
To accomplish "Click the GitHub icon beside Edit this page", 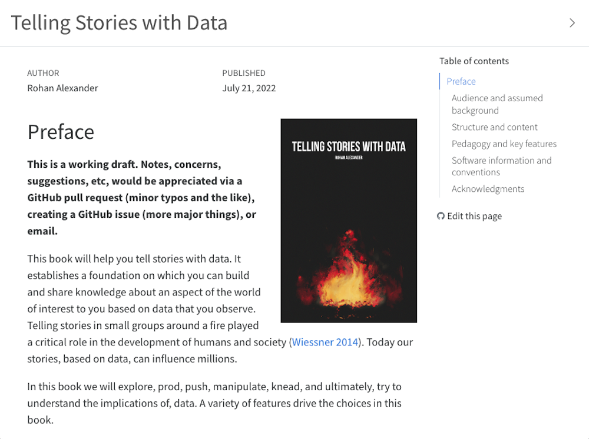I will 441,216.
